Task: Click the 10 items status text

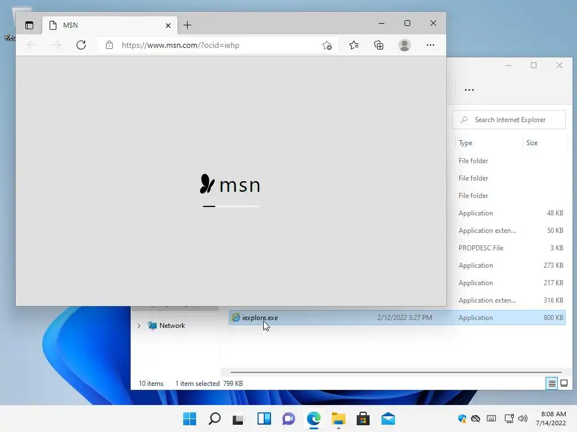Action: tap(151, 384)
